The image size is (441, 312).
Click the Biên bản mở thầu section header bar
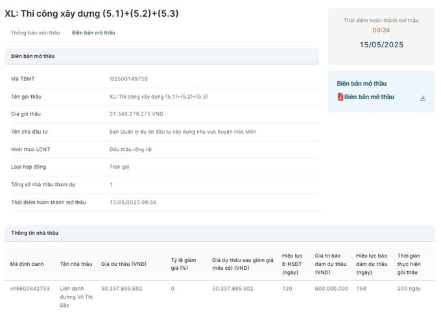tap(161, 56)
